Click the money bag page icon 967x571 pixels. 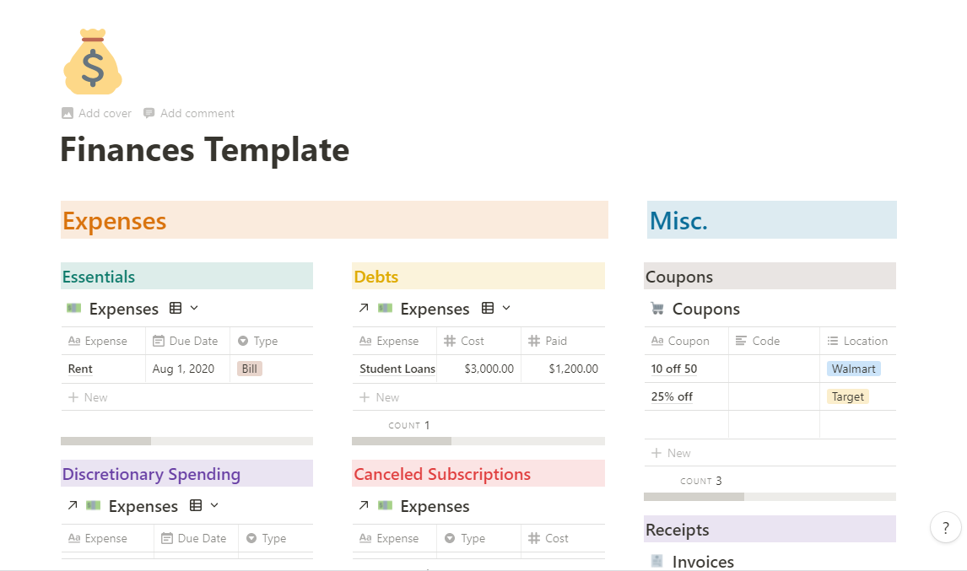click(x=93, y=62)
